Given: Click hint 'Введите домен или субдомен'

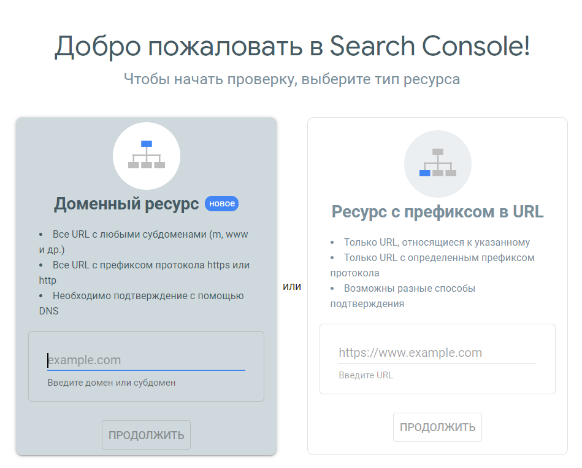Looking at the screenshot, I should click(x=112, y=383).
